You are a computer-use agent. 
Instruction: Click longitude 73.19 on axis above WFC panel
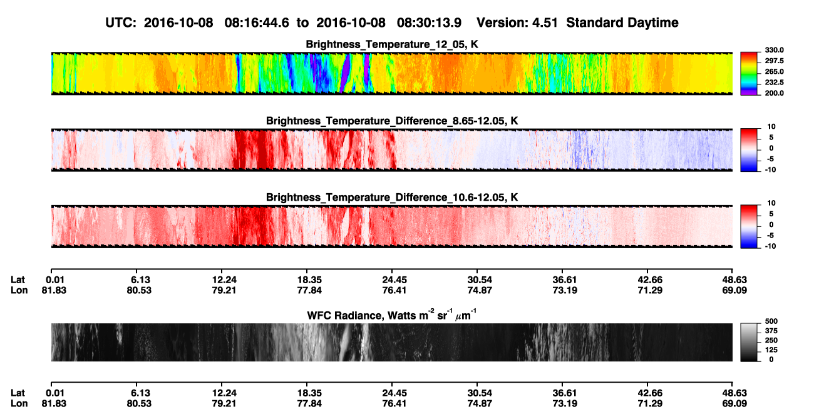tap(565, 290)
